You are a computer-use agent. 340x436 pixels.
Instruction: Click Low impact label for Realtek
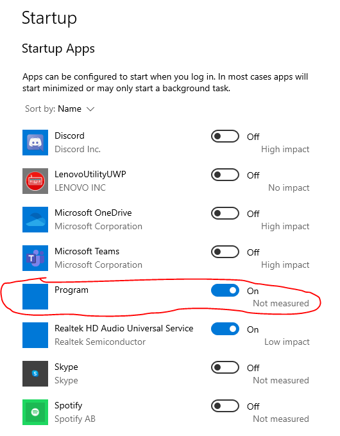tap(287, 342)
